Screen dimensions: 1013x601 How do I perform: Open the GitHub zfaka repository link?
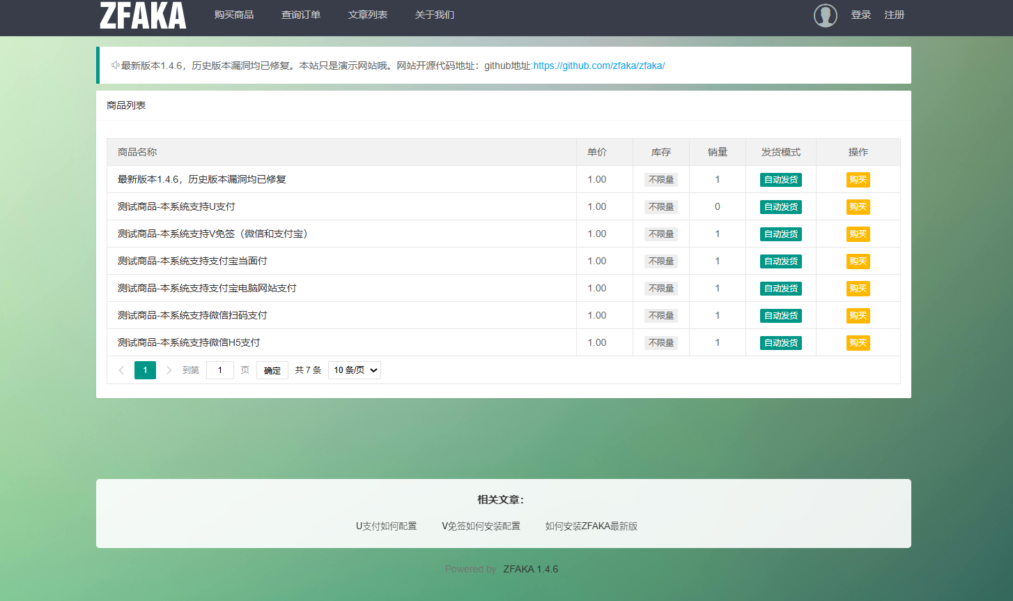pyautogui.click(x=599, y=66)
